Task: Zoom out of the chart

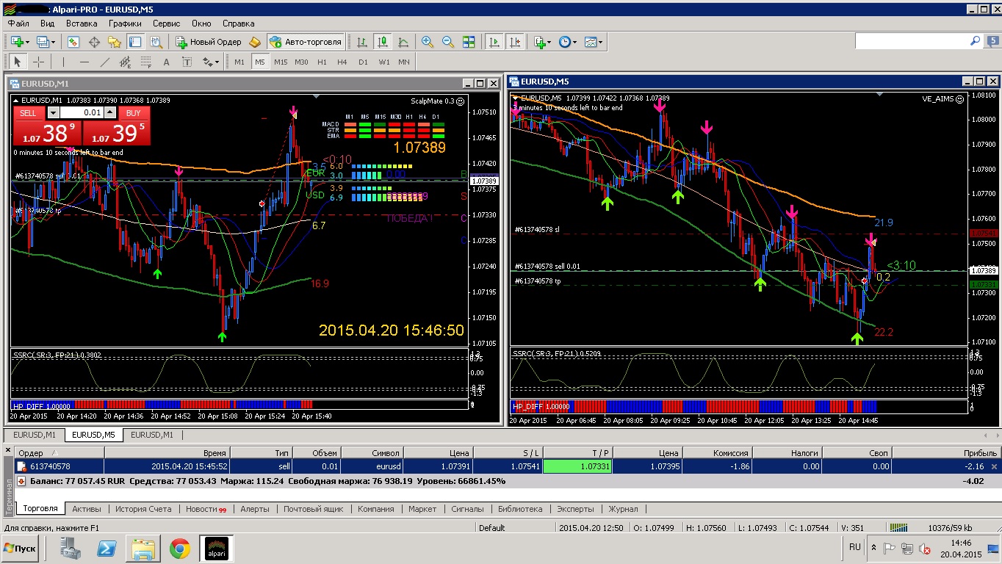Action: 447,42
